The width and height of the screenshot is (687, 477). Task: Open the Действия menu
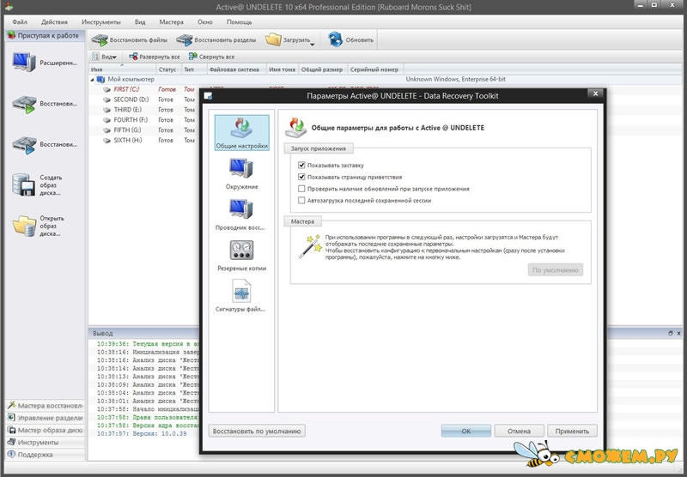coord(54,21)
